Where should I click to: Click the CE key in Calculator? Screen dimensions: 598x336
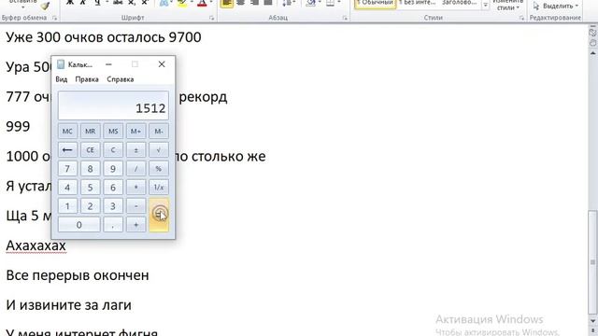(90, 150)
